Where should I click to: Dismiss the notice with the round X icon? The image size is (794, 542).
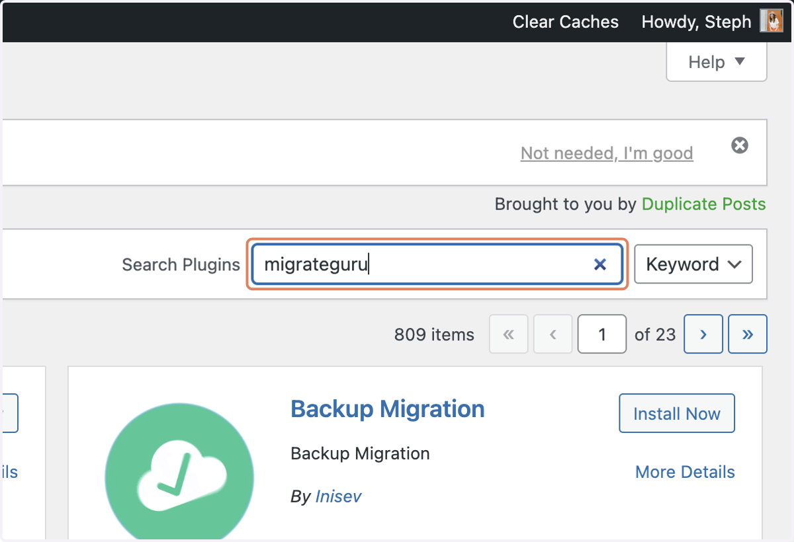pos(740,145)
